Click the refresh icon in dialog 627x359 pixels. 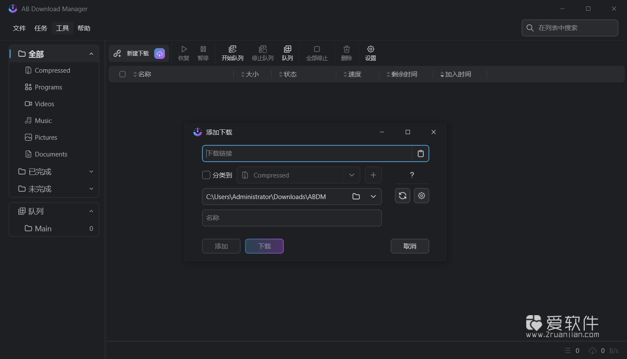coord(403,196)
